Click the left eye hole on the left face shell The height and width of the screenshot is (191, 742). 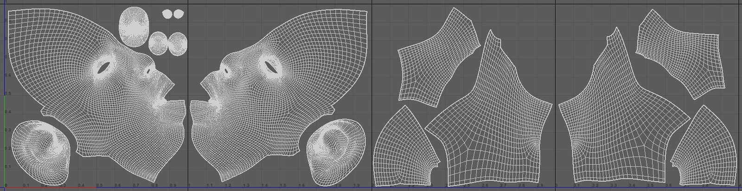(104, 68)
